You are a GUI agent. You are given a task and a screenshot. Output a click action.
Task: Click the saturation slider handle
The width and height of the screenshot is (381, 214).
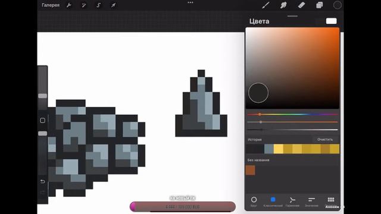click(261, 122)
